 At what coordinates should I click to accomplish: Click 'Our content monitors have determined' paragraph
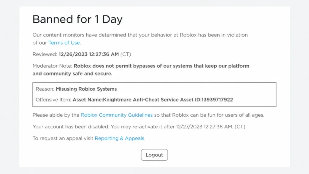point(140,39)
